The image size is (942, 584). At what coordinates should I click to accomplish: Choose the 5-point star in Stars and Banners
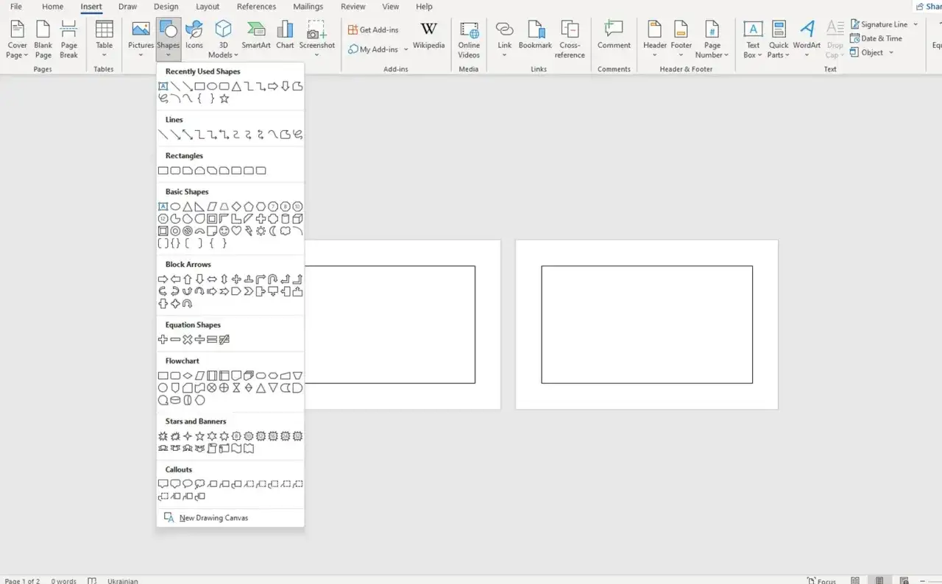199,436
